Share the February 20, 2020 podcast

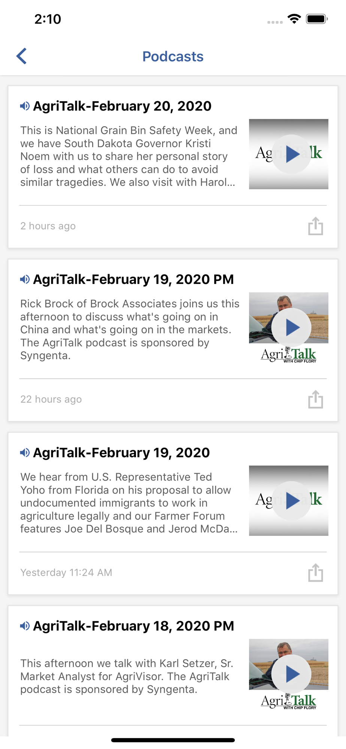[x=316, y=226]
